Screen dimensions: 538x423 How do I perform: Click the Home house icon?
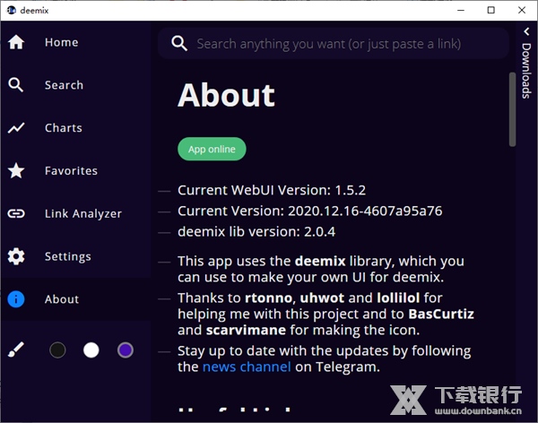tap(16, 42)
